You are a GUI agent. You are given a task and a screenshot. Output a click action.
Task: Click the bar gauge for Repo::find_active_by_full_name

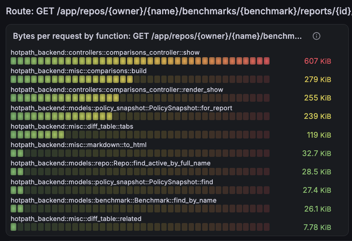pos(140,172)
